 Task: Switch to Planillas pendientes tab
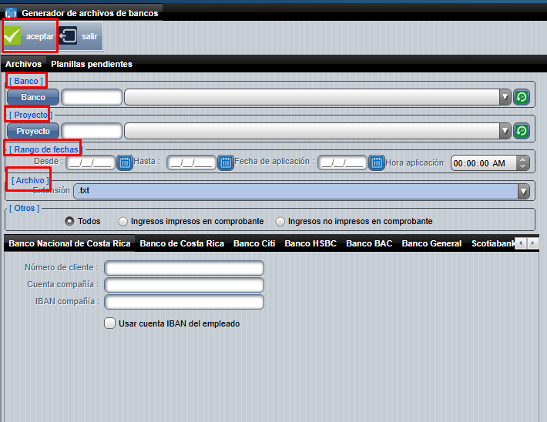[91, 64]
